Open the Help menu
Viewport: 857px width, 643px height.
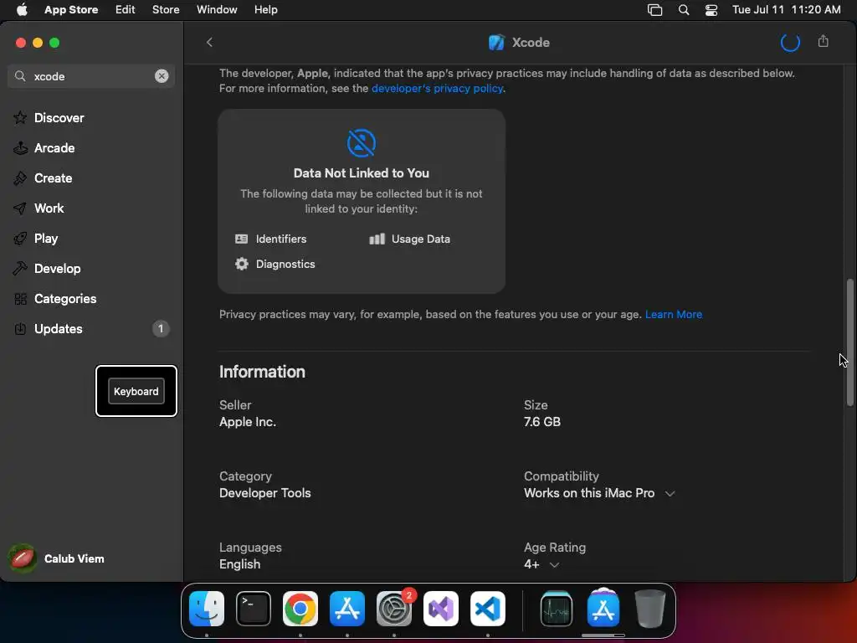pos(265,9)
